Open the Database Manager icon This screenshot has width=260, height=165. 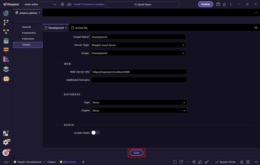click(6, 41)
